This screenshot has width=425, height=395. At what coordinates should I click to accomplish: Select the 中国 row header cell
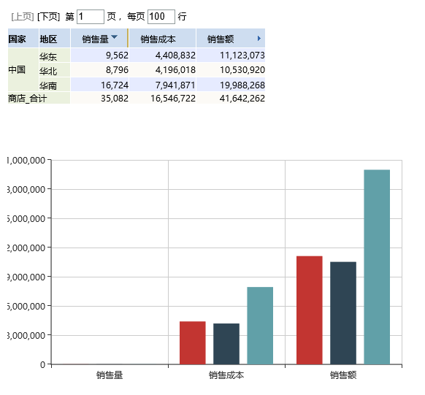coord(23,70)
